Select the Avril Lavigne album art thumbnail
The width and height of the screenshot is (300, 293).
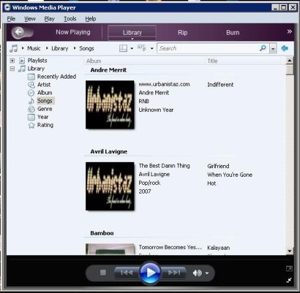(x=110, y=186)
